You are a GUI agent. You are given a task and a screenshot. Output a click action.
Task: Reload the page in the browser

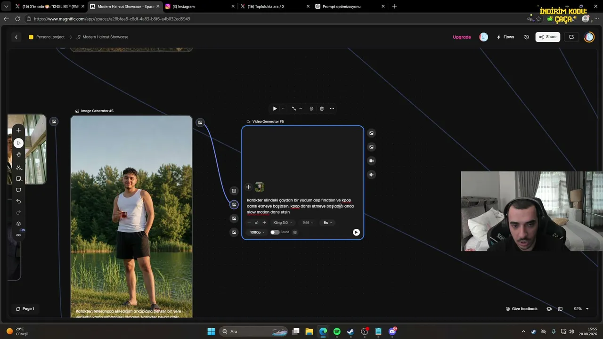coord(17,19)
